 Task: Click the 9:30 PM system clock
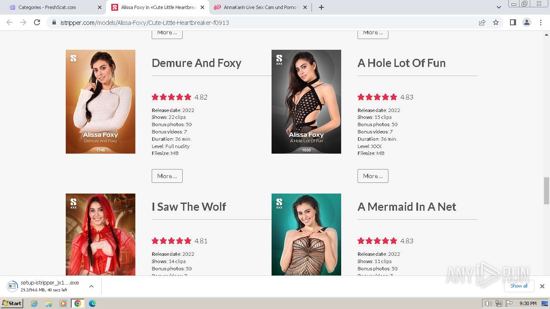[528, 303]
